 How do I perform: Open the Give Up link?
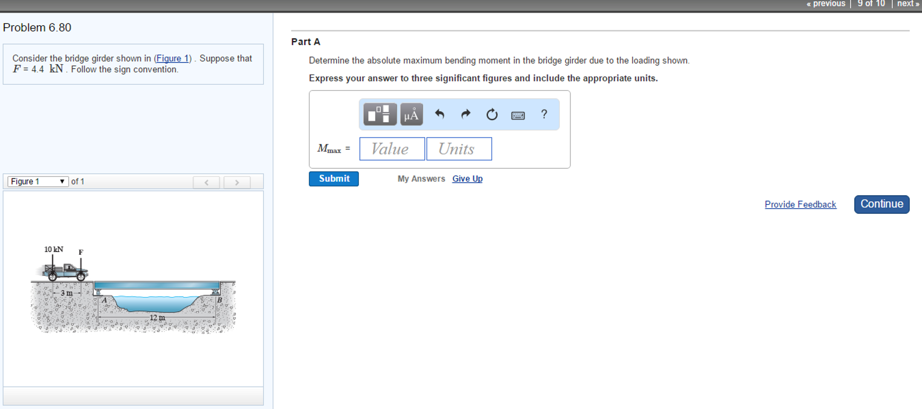[x=467, y=179]
